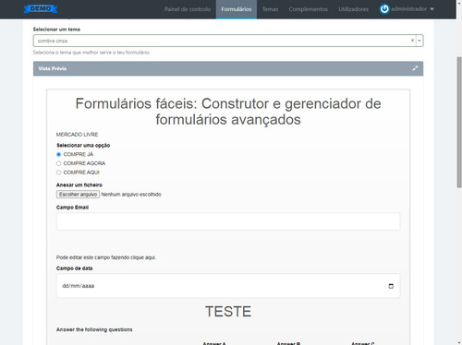
Task: Clear the selected theme with the x icon
Action: click(412, 41)
